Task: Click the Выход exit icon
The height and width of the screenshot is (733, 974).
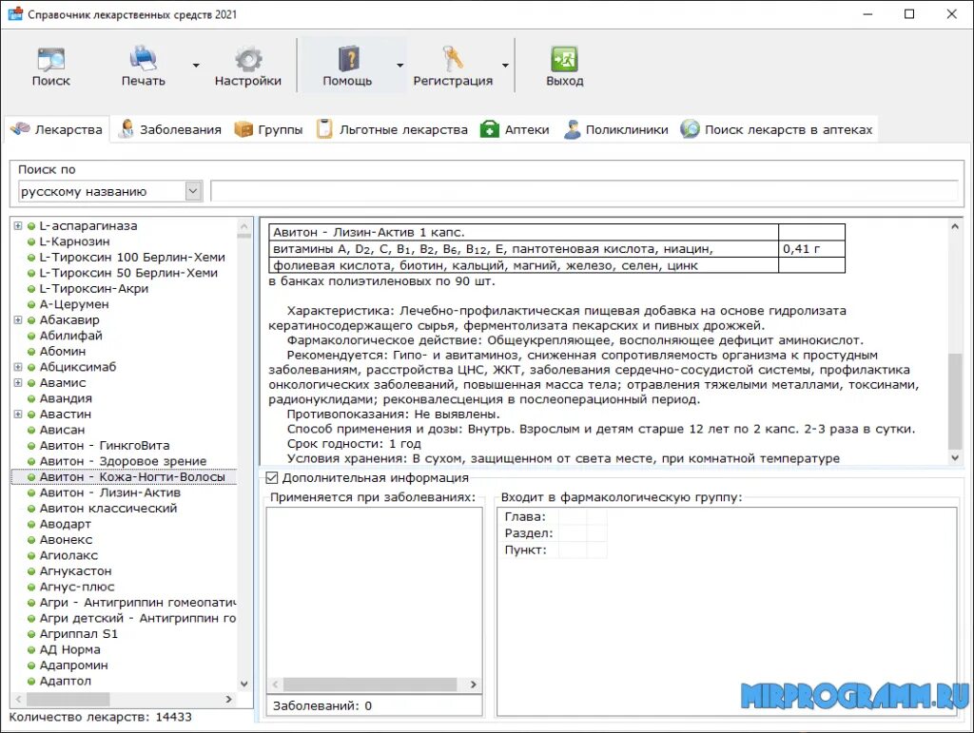Action: point(564,60)
